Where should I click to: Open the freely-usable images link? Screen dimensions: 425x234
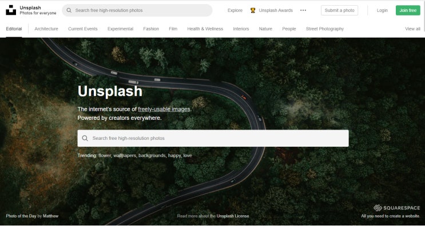coord(164,109)
